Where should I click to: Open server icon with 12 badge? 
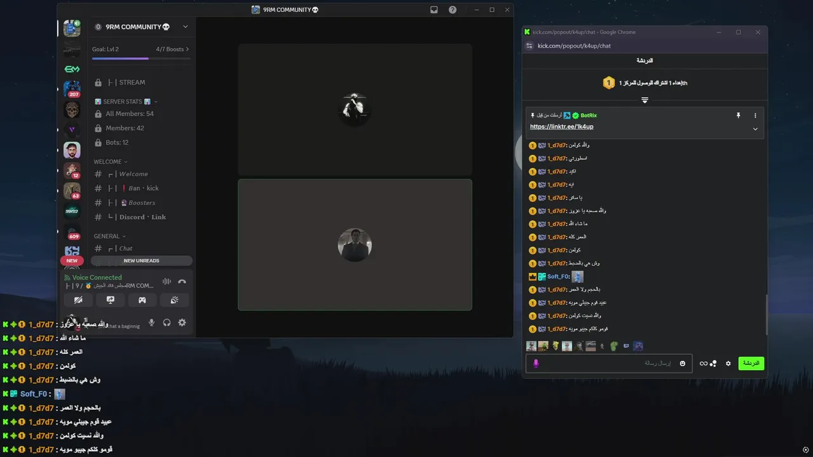click(x=72, y=170)
